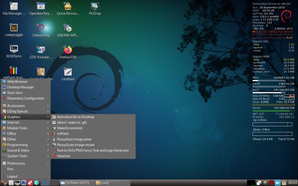Click the volume speaker tray icon
The height and width of the screenshot is (186, 298).
pos(278,183)
